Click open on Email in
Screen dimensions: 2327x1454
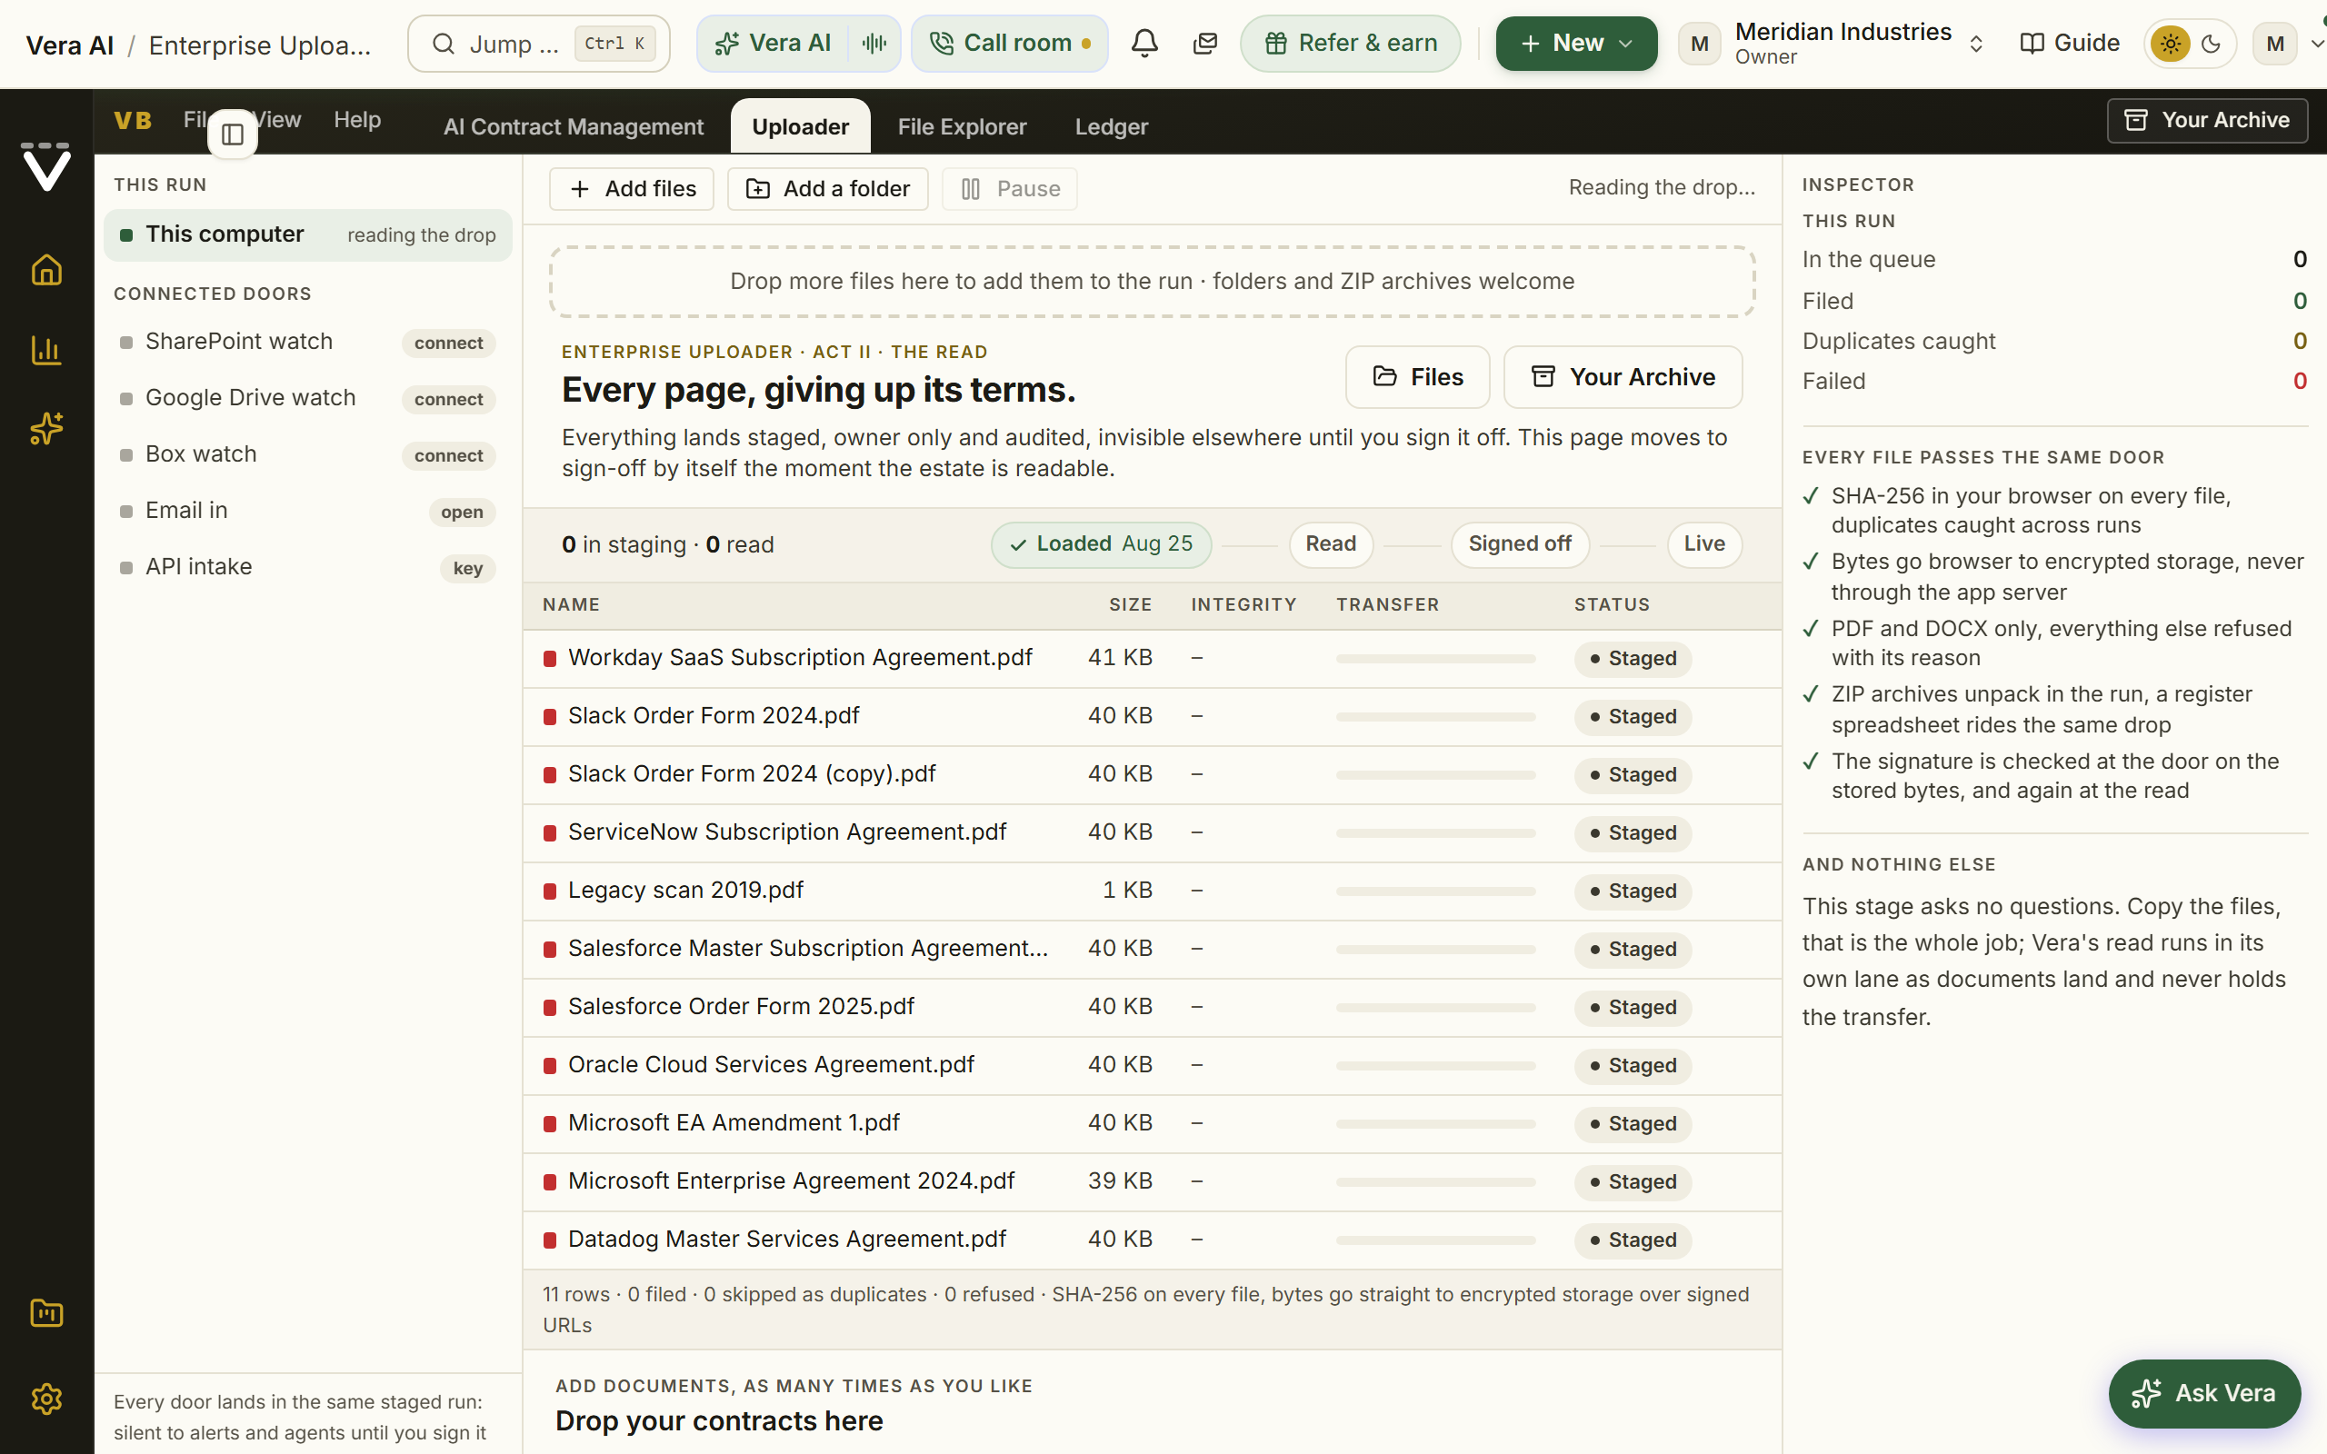(462, 513)
